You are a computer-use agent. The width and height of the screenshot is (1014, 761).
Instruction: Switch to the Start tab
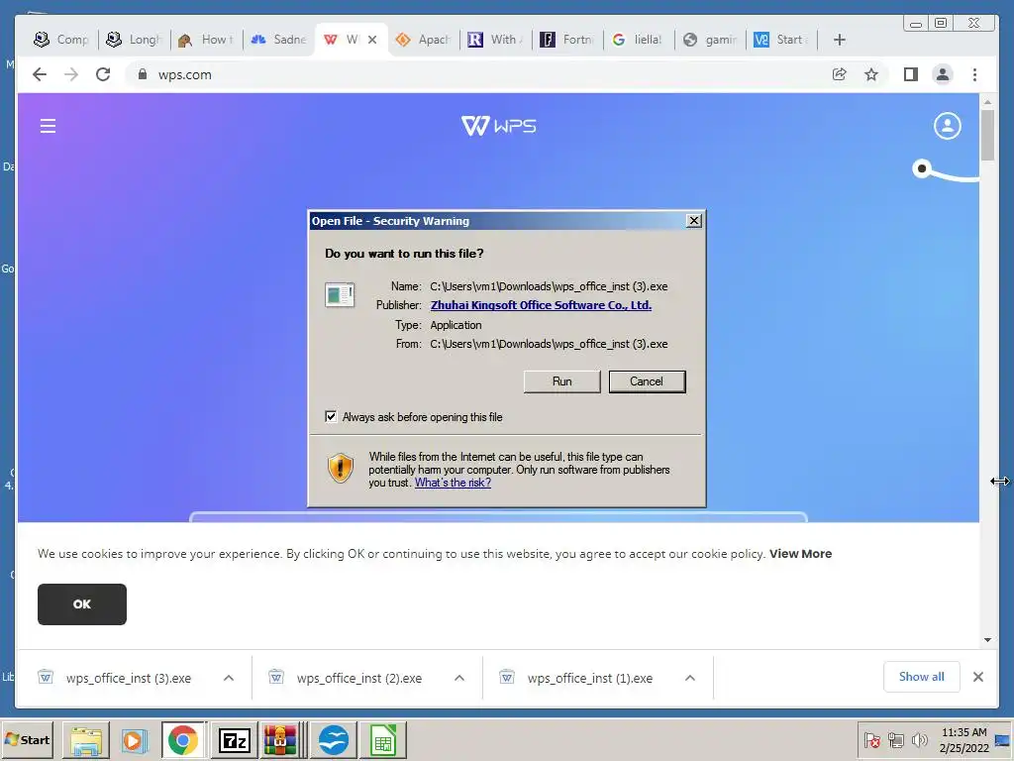(x=781, y=40)
